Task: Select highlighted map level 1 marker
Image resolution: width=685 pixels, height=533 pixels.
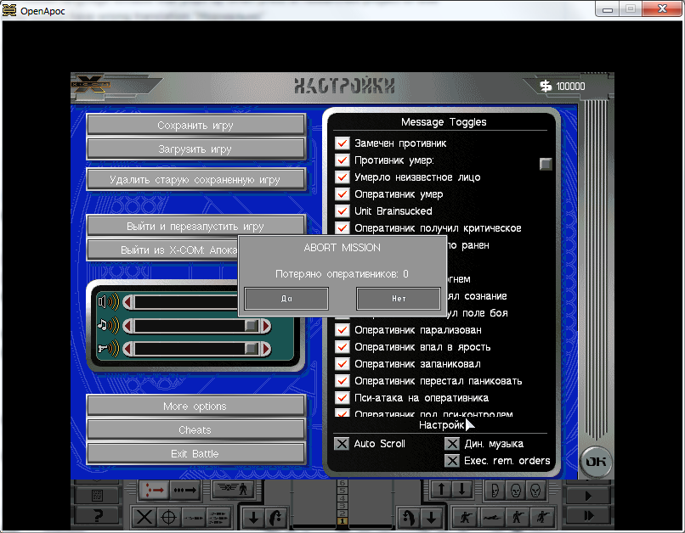Action: click(x=342, y=521)
